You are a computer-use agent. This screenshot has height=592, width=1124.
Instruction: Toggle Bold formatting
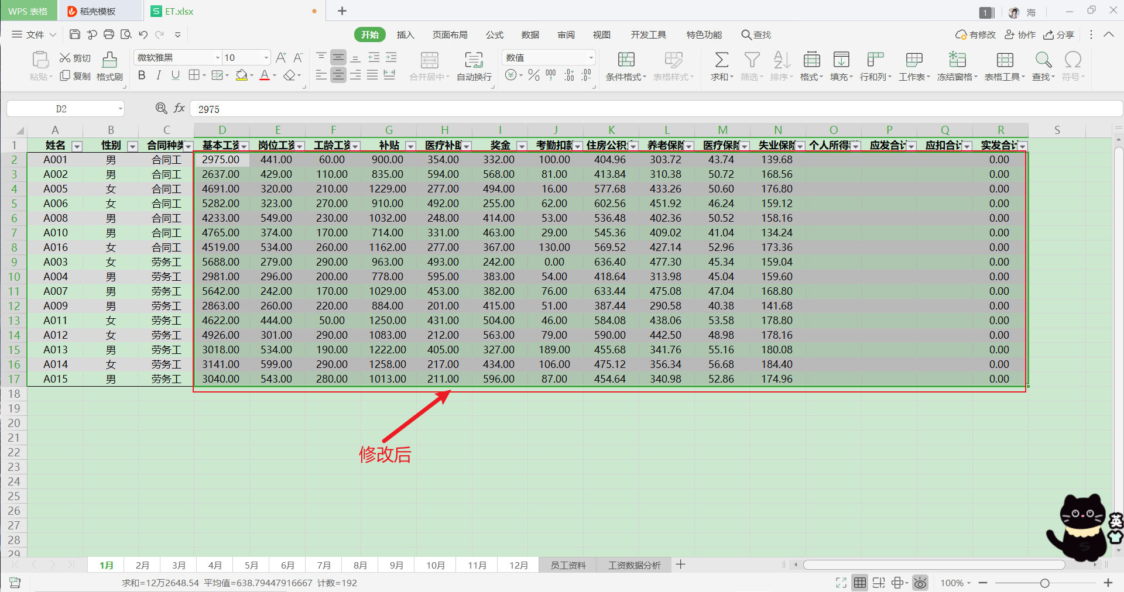[142, 75]
